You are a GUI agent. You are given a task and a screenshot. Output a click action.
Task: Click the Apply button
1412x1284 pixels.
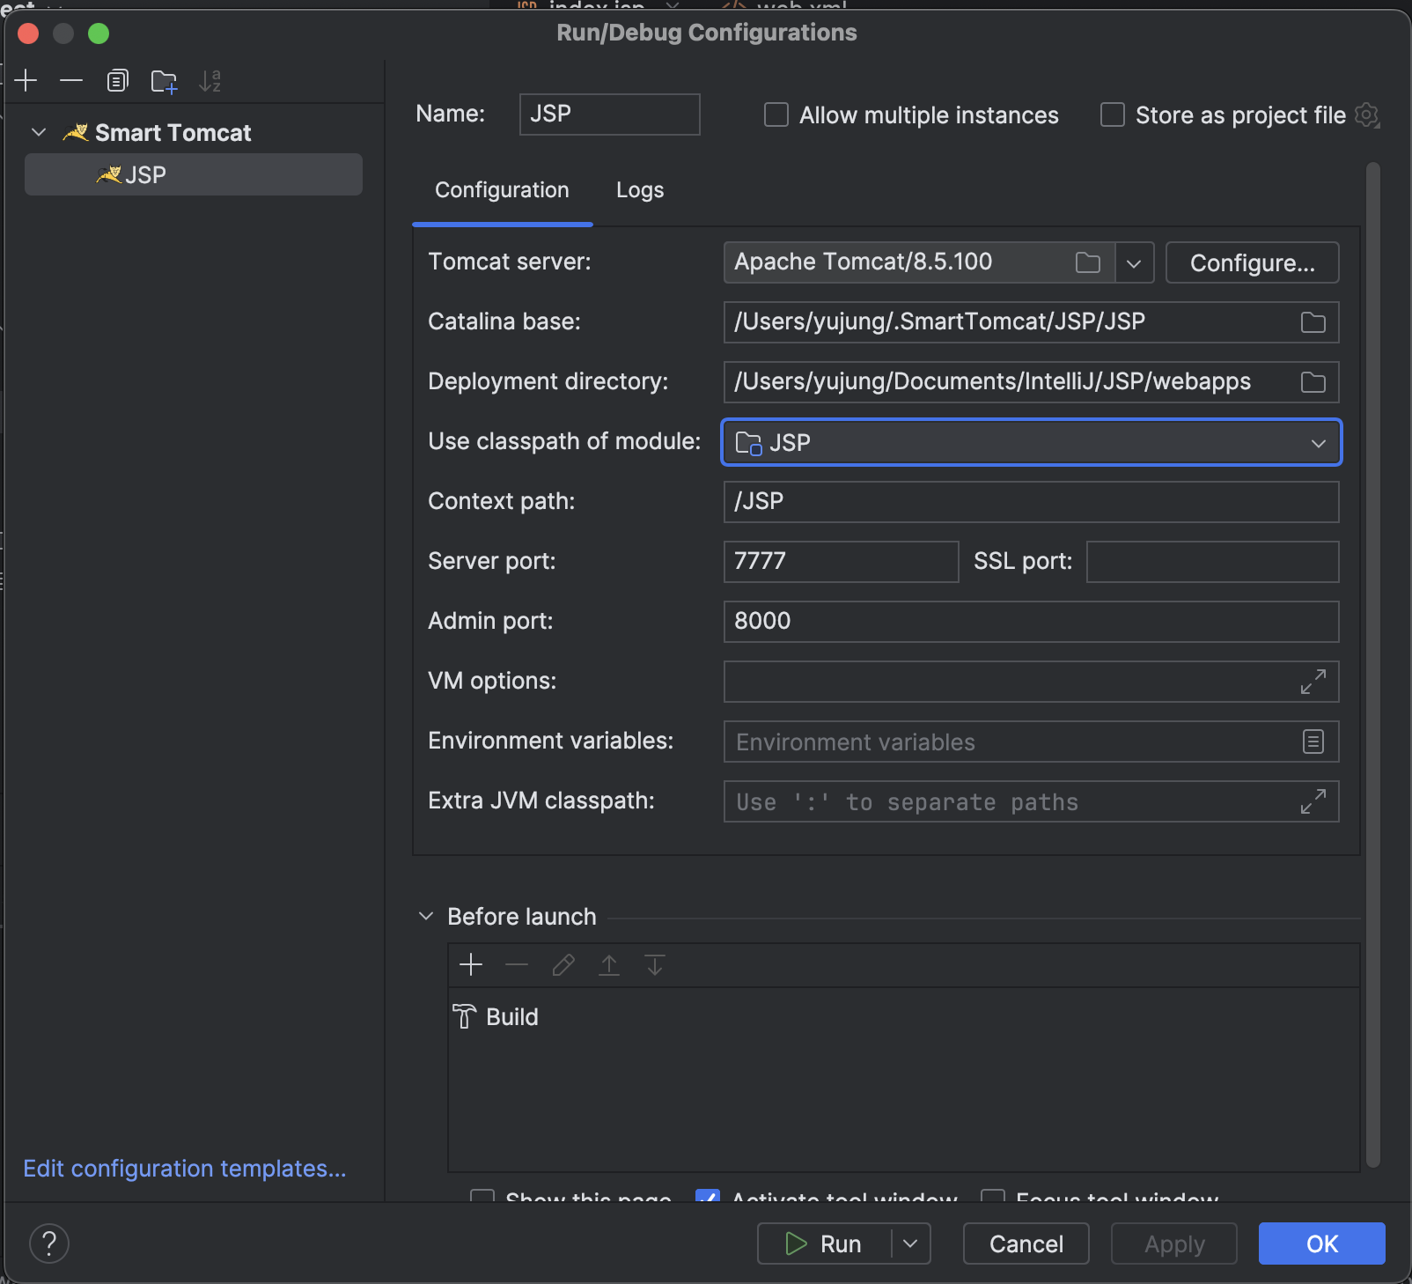click(x=1174, y=1243)
